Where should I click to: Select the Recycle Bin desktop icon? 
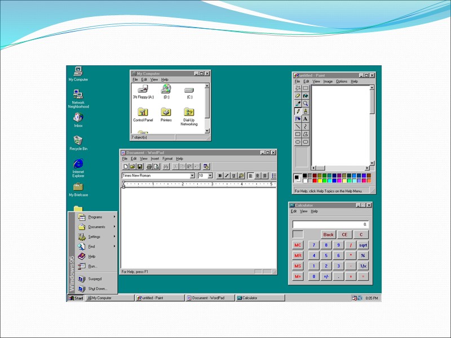tap(78, 143)
